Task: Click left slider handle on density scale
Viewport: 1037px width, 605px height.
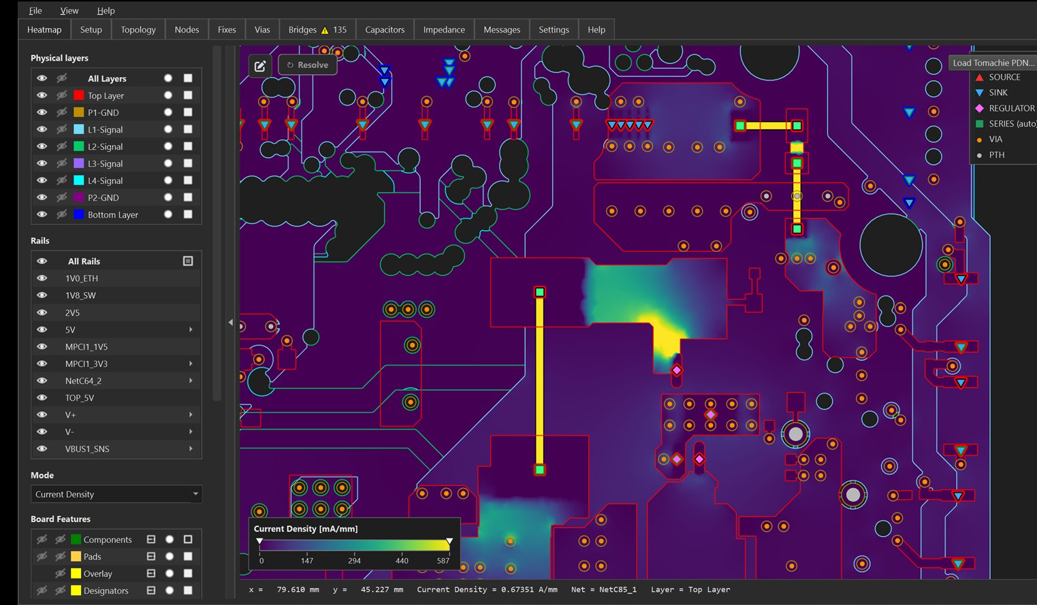Action: pos(259,542)
